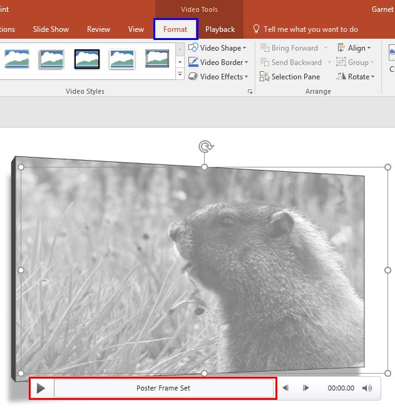
Task: Click the 00:00.00 time display
Action: pos(341,388)
